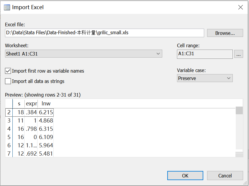This screenshot has width=249, height=186.
Task: Expand the Worksheet dropdown Sheet1 A1:C31
Action: [83, 54]
